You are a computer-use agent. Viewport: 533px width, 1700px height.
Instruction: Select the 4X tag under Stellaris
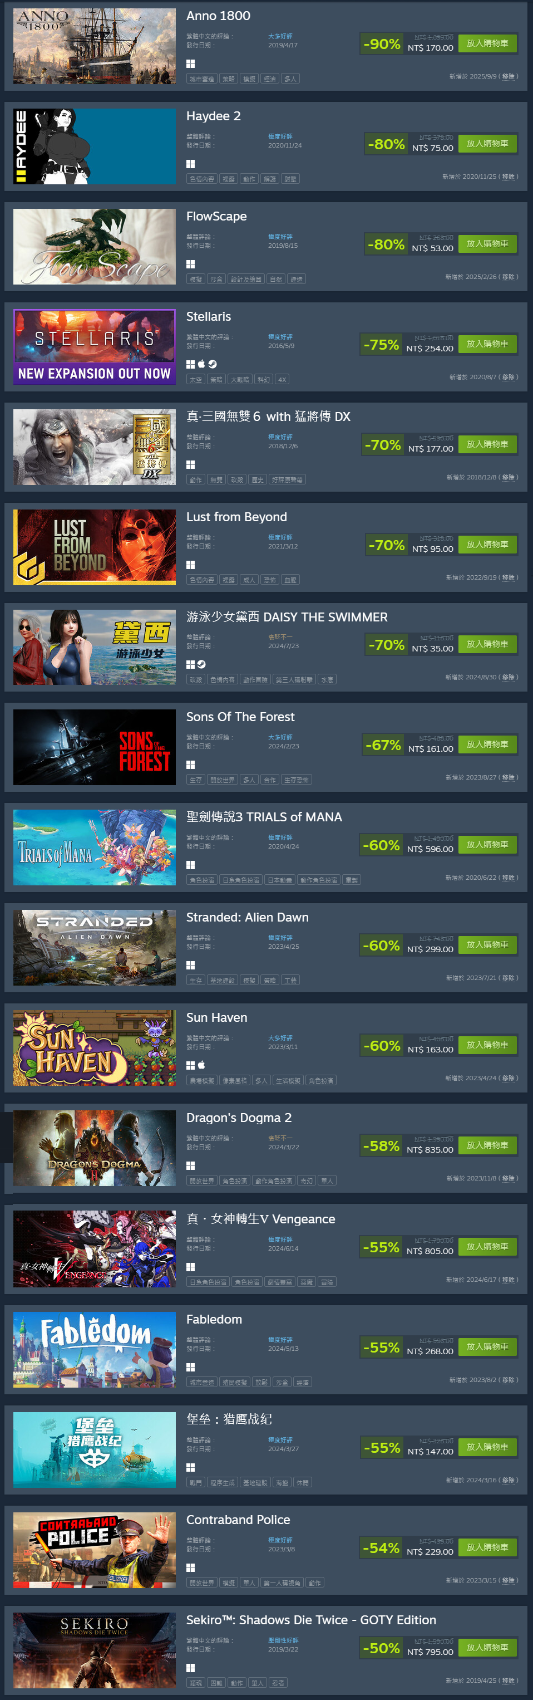pyautogui.click(x=282, y=379)
